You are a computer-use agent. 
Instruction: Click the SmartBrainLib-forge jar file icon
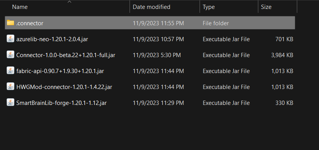(11, 103)
